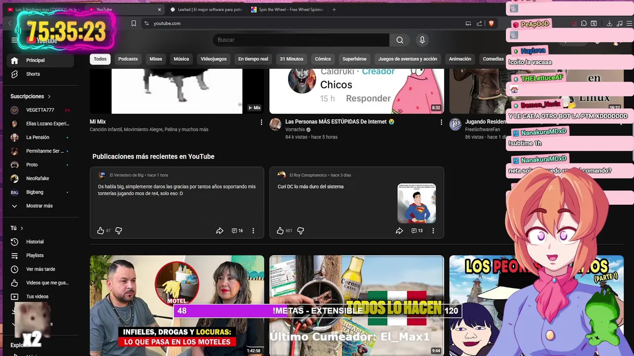Viewport: 634px width, 356px height.
Task: Open comments on El Roy post (13)
Action: (417, 231)
